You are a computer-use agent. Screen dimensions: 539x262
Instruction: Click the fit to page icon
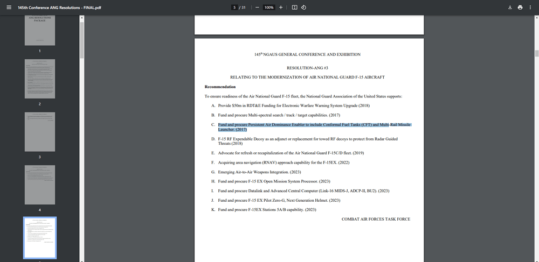(294, 8)
